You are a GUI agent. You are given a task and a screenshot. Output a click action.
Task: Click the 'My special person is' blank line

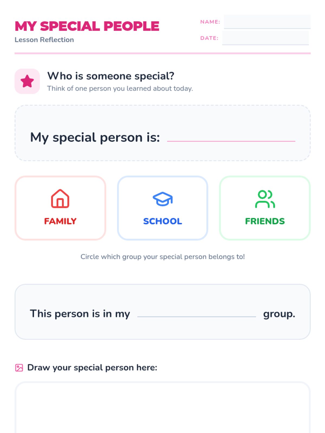231,137
